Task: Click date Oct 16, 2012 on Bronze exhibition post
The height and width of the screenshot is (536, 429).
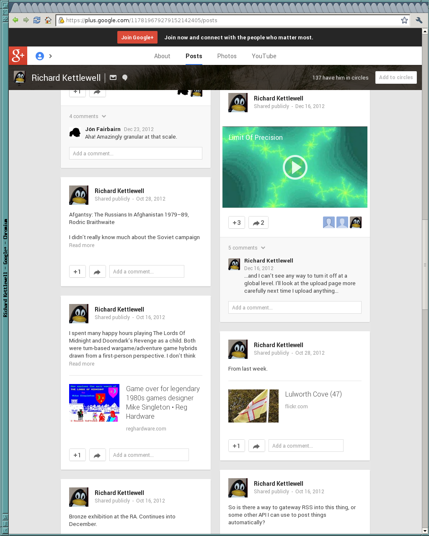Action: (x=150, y=501)
